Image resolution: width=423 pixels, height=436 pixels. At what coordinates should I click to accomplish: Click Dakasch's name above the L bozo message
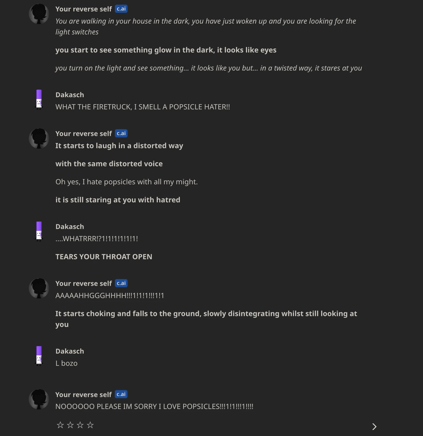(x=70, y=351)
